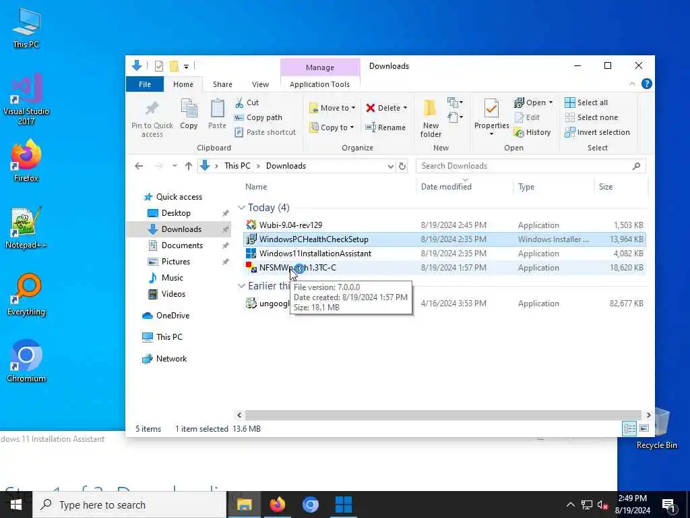The height and width of the screenshot is (518, 690).
Task: Click Invert selection
Action: pyautogui.click(x=597, y=132)
